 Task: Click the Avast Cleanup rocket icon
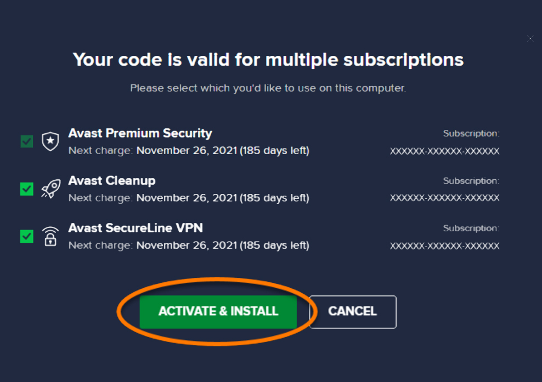tap(50, 189)
